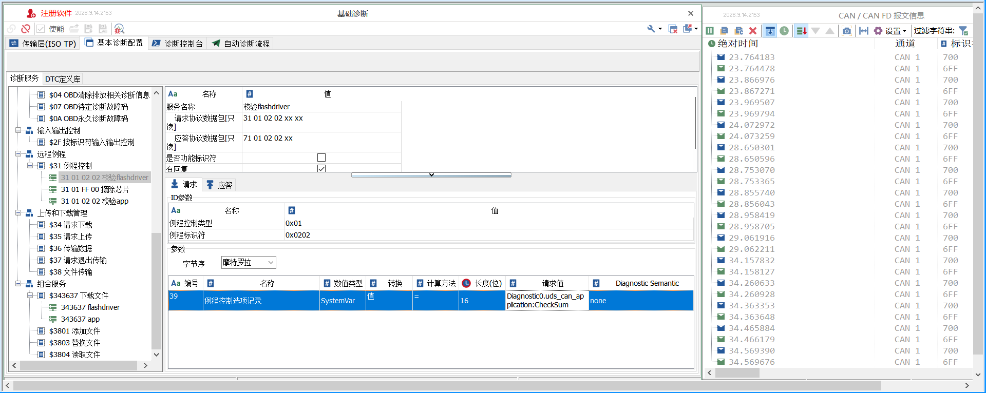This screenshot has width=986, height=393.
Task: Select tree item 343637 flashdriver
Action: [90, 307]
